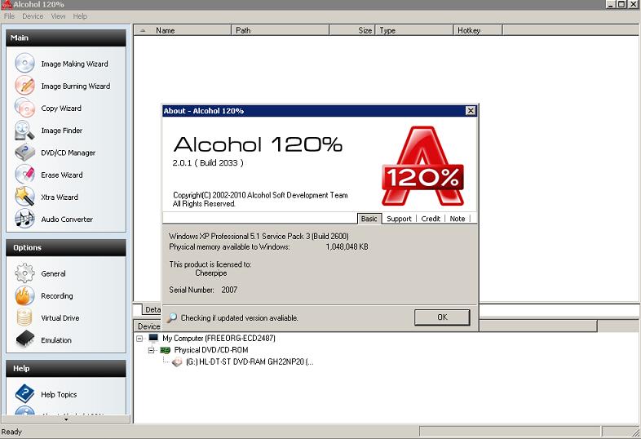Click the G: drive disc icon
Image resolution: width=641 pixels, height=439 pixels.
point(177,361)
